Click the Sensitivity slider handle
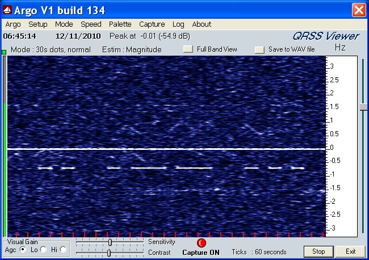The width and height of the screenshot is (369, 260). click(110, 242)
